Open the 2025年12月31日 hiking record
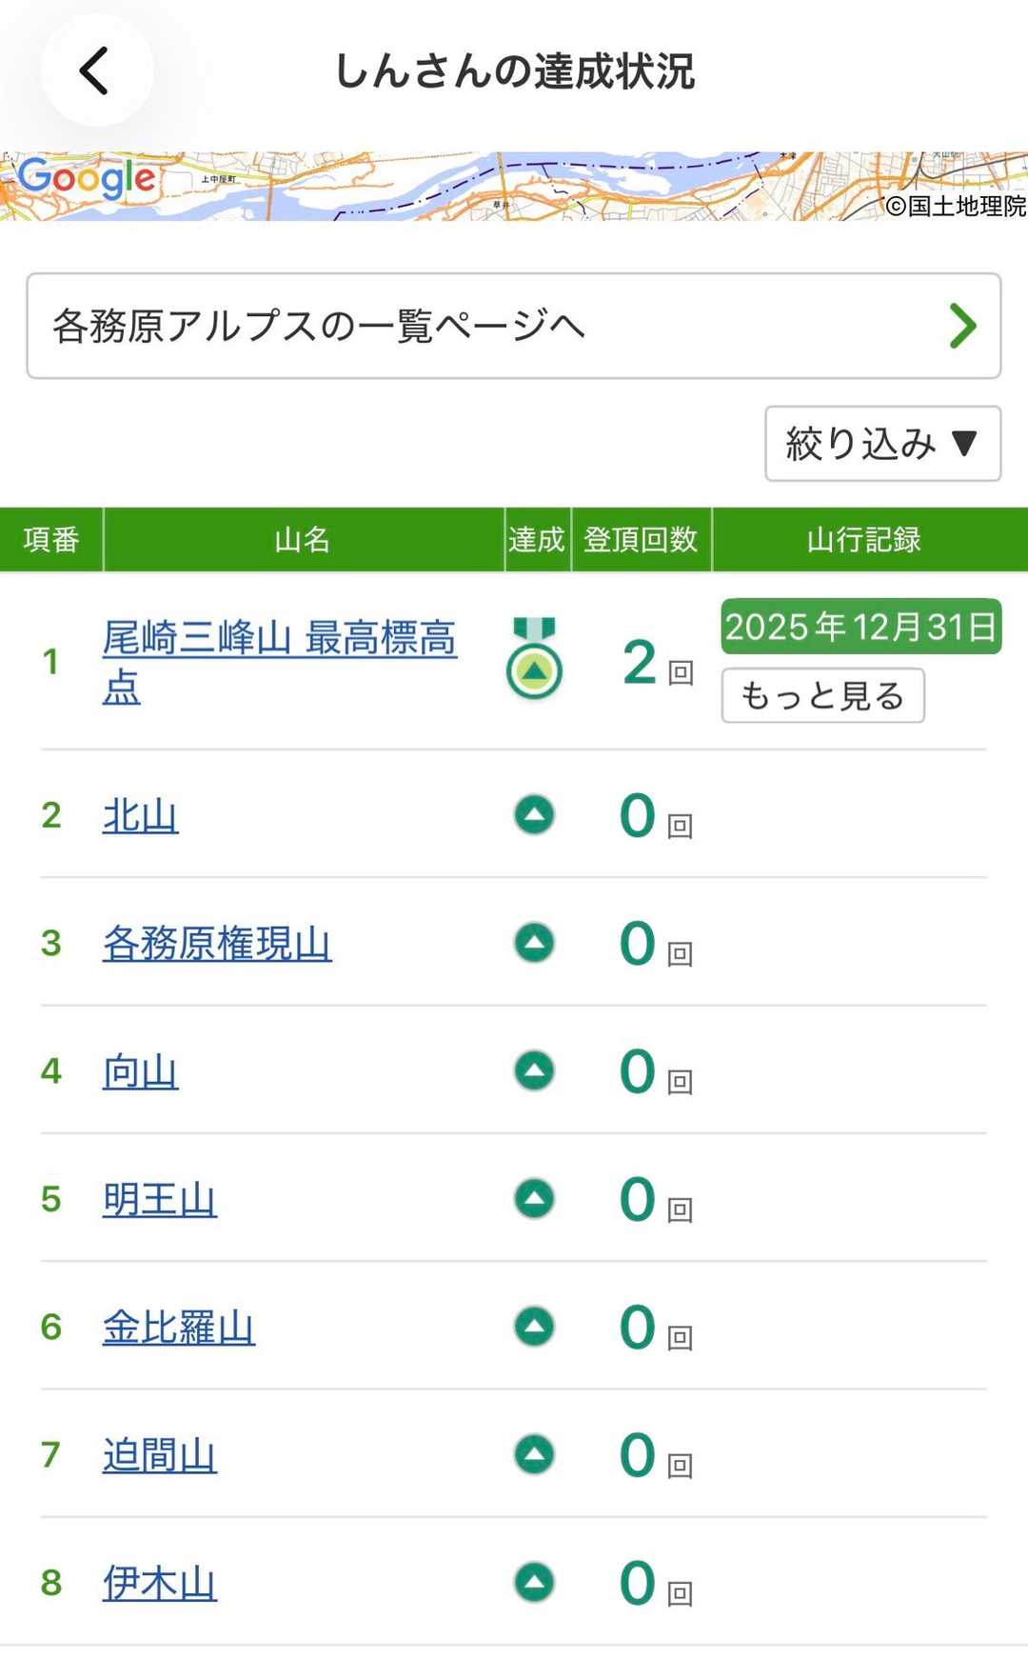The height and width of the screenshot is (1659, 1028). (x=860, y=627)
